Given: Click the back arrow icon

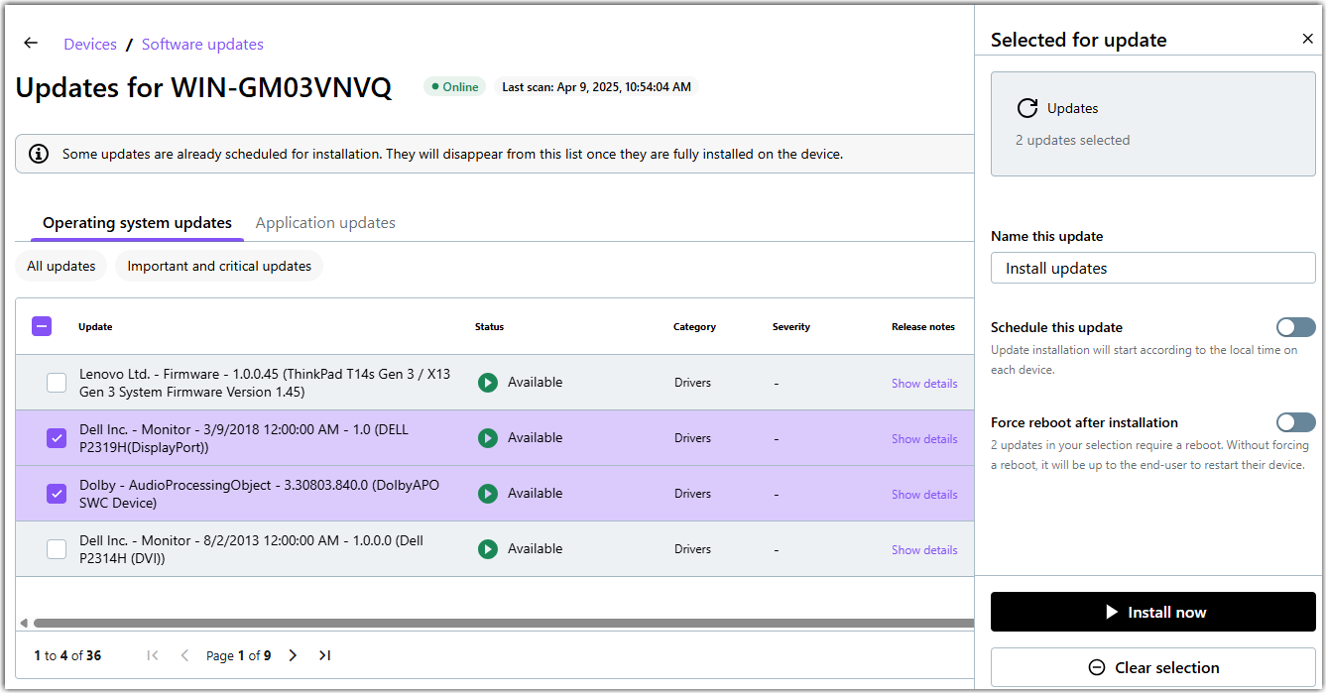Looking at the screenshot, I should [31, 44].
